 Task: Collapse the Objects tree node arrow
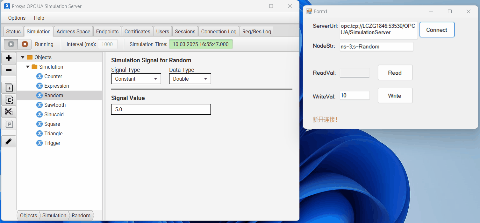pyautogui.click(x=23, y=57)
